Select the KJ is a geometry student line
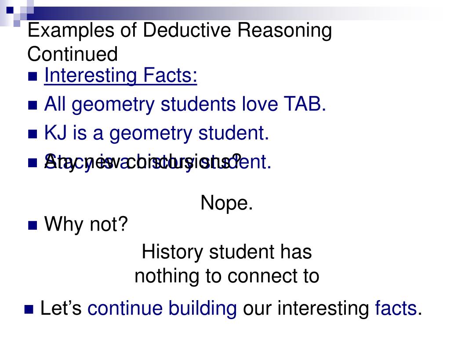 157,133
